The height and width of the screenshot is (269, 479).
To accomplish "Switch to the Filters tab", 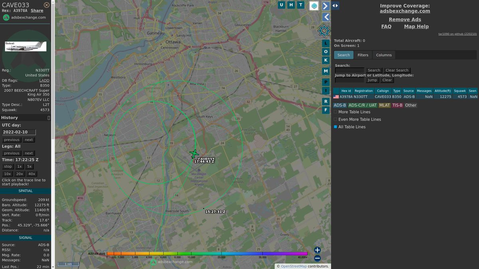I will [x=363, y=55].
